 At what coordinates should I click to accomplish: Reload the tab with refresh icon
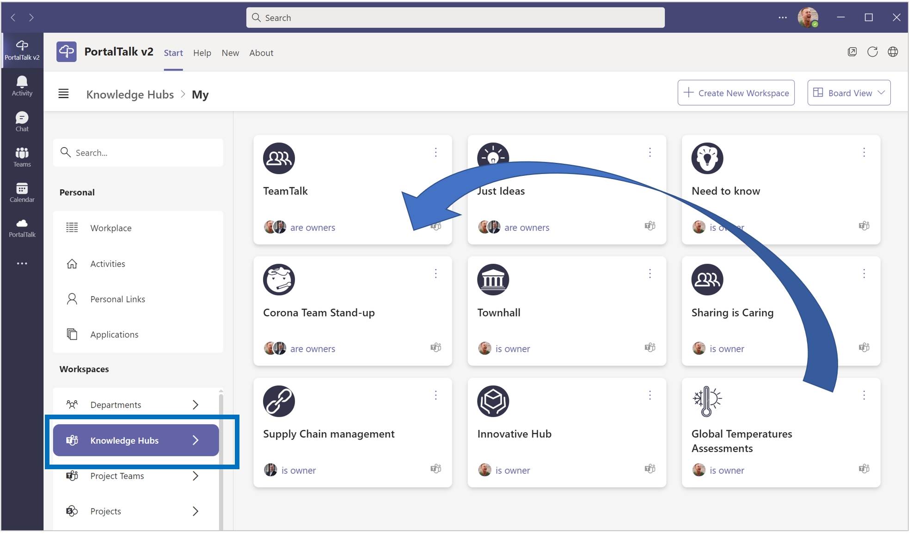tap(872, 52)
